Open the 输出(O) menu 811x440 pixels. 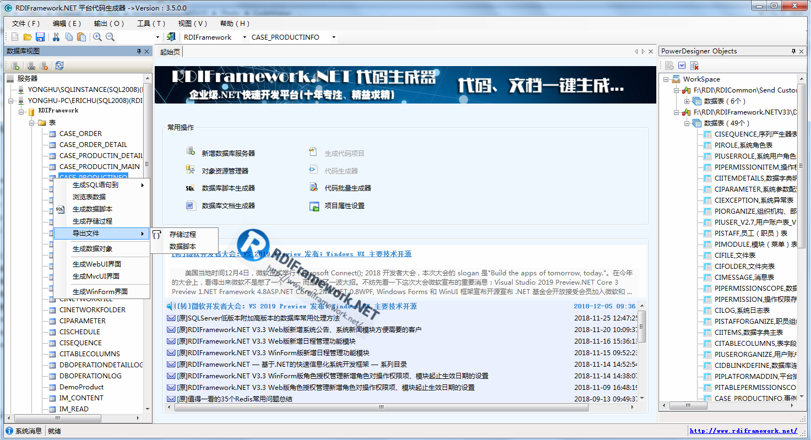[109, 23]
